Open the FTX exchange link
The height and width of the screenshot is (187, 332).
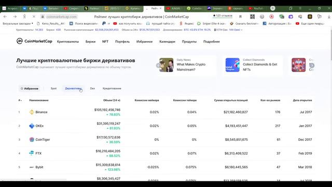pyautogui.click(x=38, y=153)
